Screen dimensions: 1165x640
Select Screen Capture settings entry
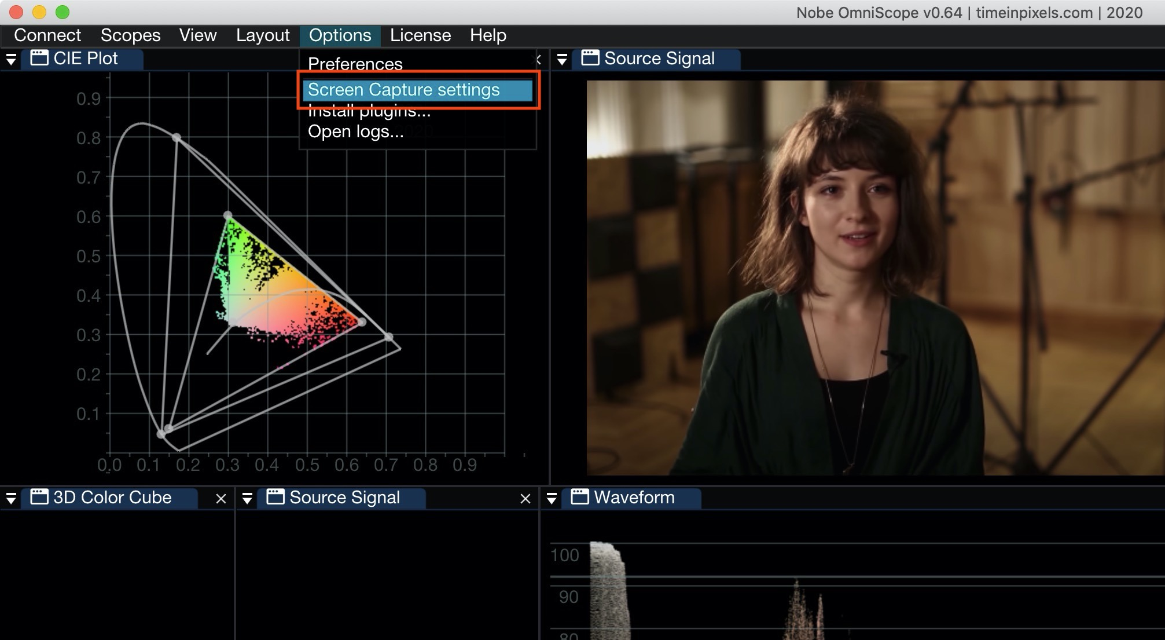click(x=417, y=90)
